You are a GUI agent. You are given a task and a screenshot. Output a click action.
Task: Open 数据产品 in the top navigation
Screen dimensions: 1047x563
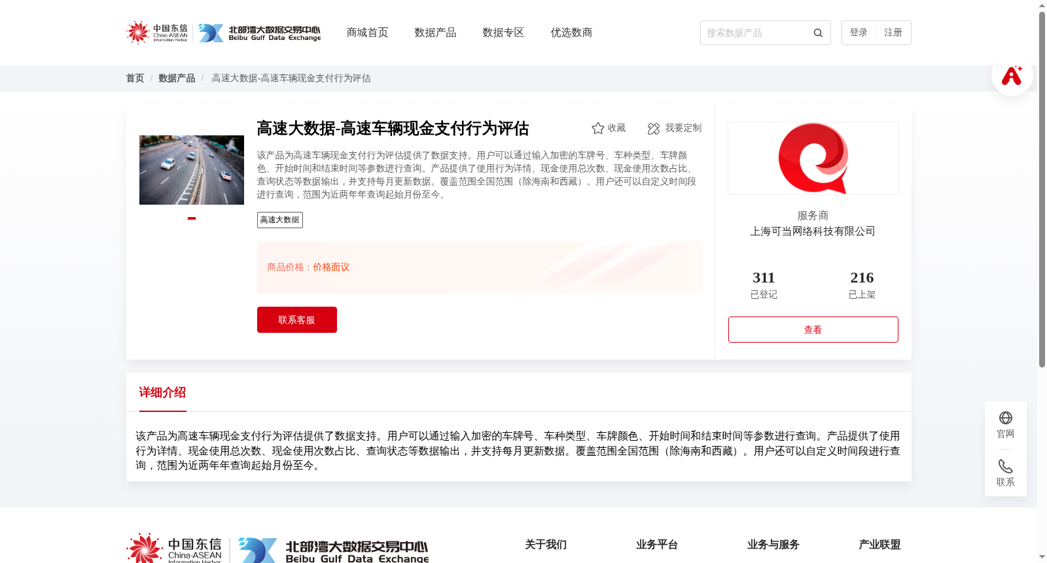click(435, 33)
